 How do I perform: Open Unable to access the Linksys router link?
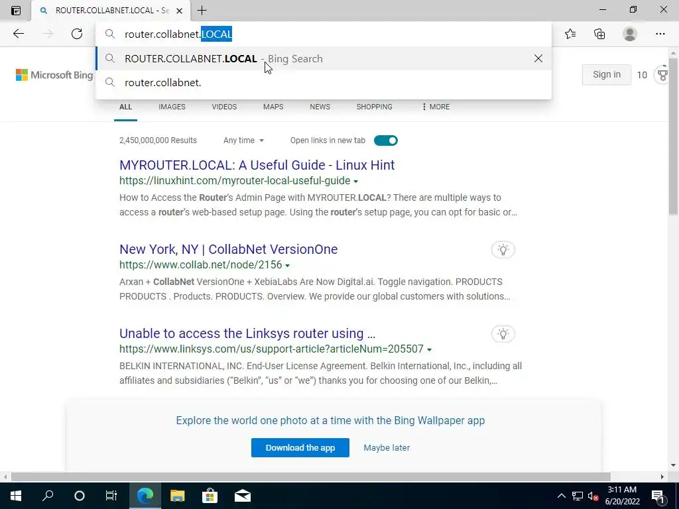click(x=247, y=333)
